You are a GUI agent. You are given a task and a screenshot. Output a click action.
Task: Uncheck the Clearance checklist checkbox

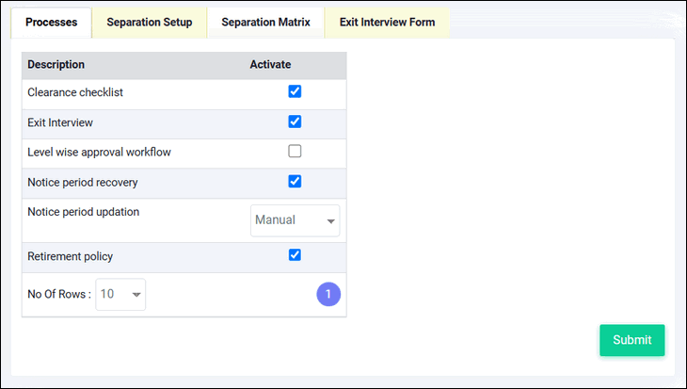tap(295, 91)
